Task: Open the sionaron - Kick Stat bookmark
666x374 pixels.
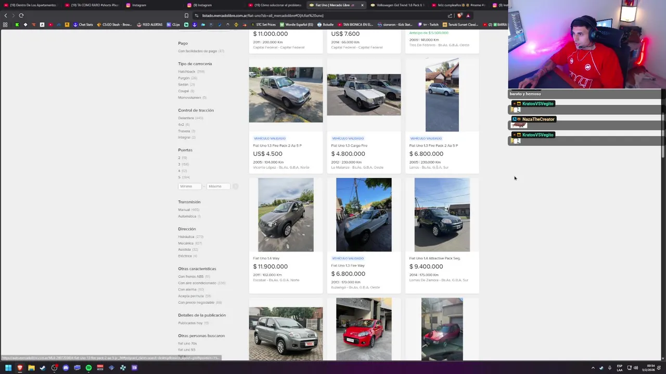Action: (x=394, y=24)
